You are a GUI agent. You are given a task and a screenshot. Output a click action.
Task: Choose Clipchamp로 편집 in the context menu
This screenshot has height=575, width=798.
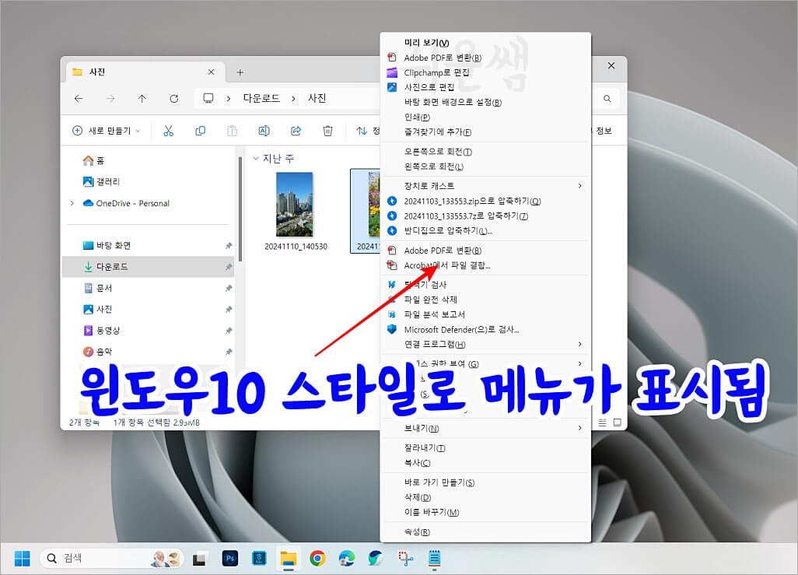436,72
